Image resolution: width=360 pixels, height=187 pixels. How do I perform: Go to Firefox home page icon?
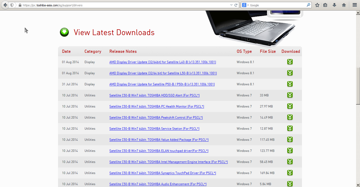point(344,5)
